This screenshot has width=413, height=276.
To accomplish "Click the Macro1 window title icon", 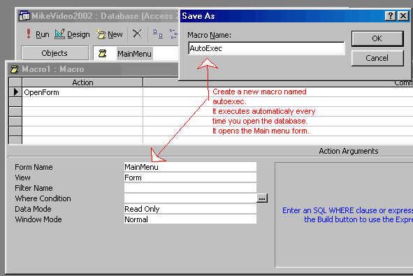I will click(x=14, y=69).
